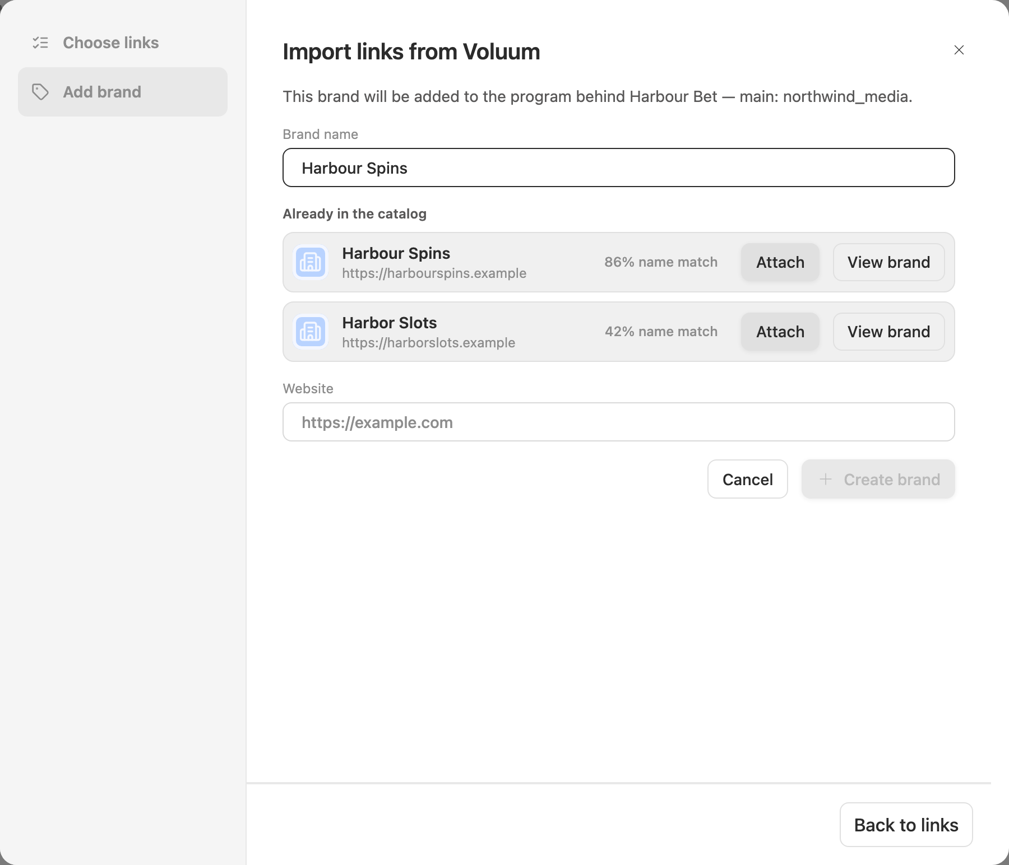Click the program description sentence about northwind_media
Viewport: 1009px width, 865px height.
598,96
